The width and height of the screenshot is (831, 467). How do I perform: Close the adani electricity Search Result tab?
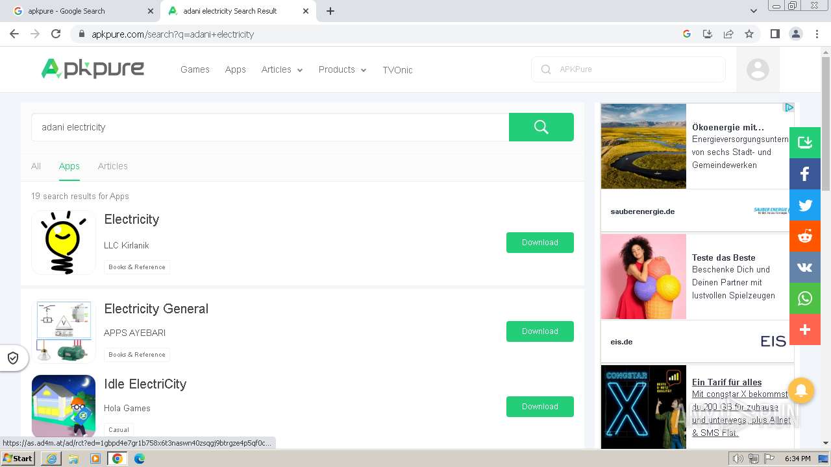click(x=306, y=11)
